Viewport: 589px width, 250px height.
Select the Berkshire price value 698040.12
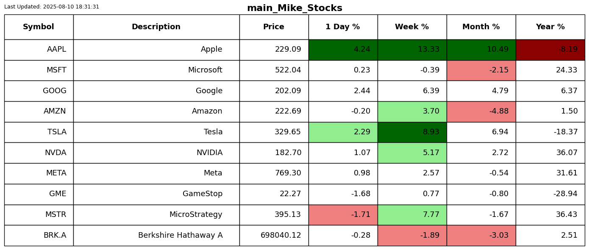[x=281, y=236]
